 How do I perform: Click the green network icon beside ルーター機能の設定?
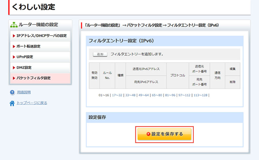coord(14,25)
